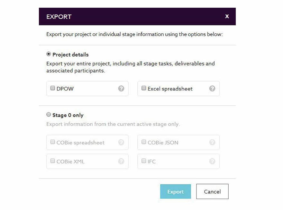Enable the COBie XML checkbox
This screenshot has height=210, width=283.
point(53,161)
